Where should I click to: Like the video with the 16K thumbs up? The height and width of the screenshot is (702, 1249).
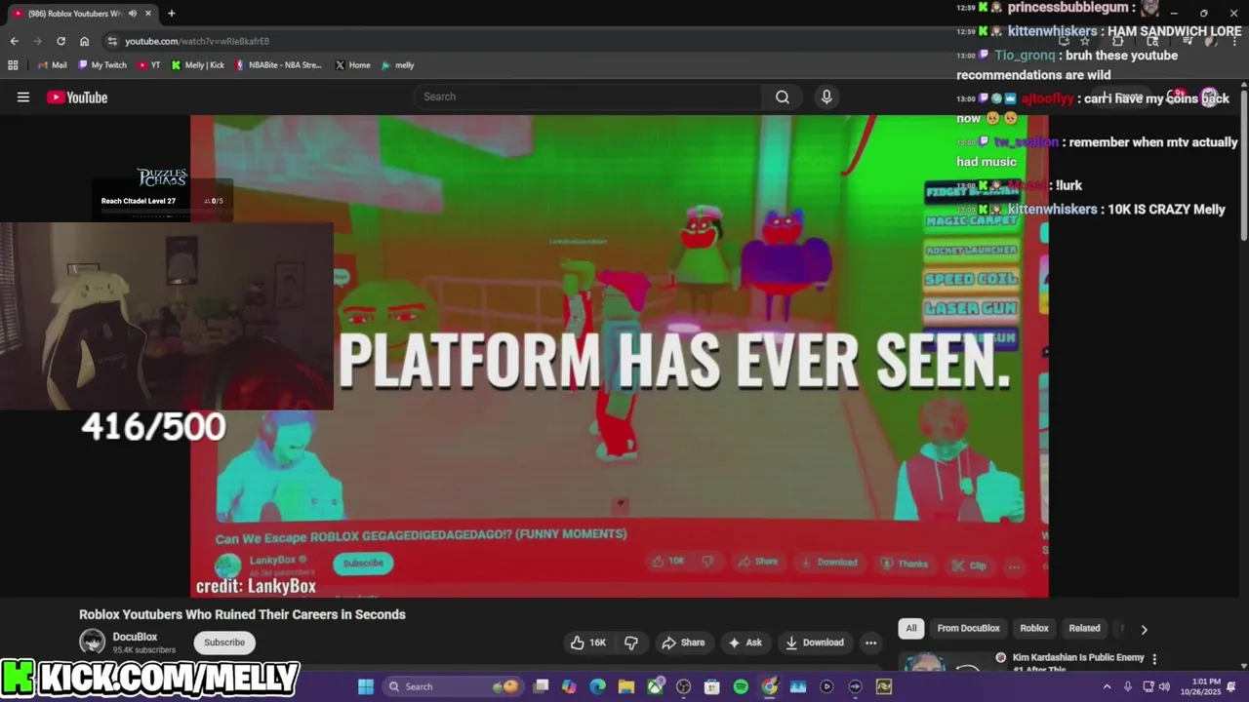pos(587,643)
